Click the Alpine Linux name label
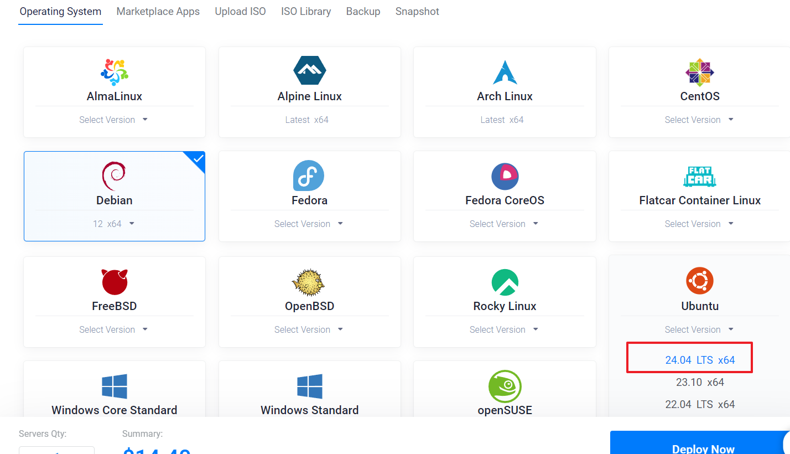Screen dimensions: 790x454 [x=310, y=96]
